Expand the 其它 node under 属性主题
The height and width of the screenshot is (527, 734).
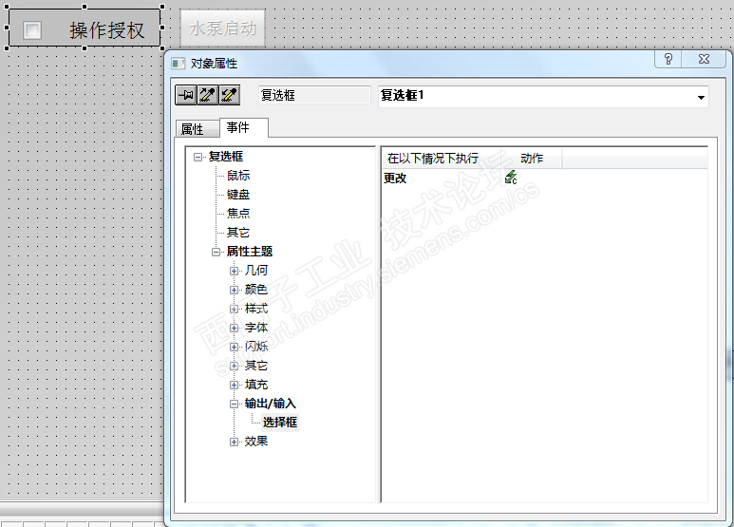234,366
